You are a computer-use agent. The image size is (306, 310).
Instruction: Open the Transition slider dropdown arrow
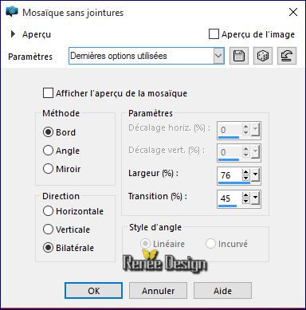(x=255, y=198)
